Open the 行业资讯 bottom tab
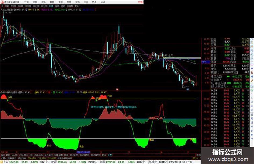 tap(42, 158)
